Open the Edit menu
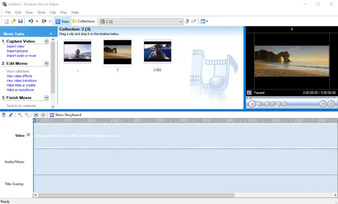The image size is (338, 204). 18,12
